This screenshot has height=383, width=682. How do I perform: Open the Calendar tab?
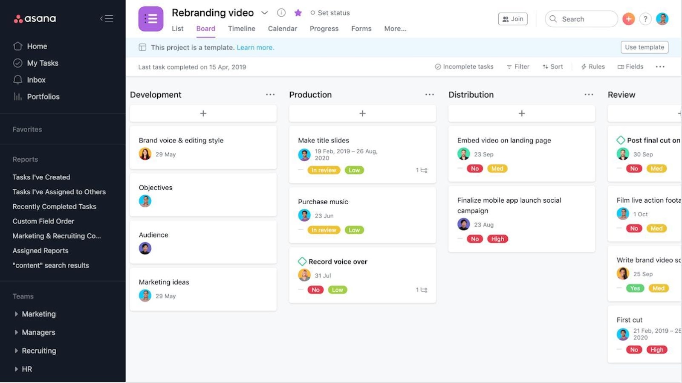coord(282,29)
